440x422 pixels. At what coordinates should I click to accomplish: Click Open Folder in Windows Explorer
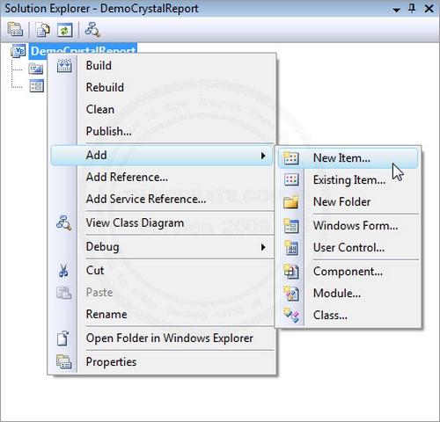pyautogui.click(x=170, y=338)
